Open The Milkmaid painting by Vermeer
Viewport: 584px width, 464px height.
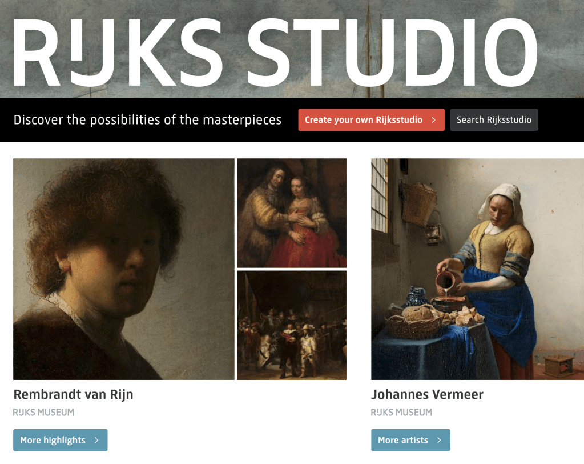477,269
